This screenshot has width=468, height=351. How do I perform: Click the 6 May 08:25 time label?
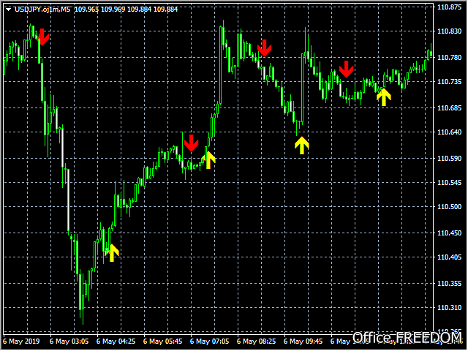257,341
